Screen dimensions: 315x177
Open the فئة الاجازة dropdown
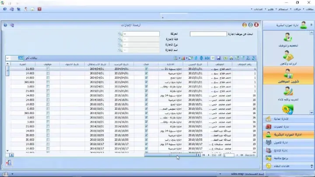(125, 39)
